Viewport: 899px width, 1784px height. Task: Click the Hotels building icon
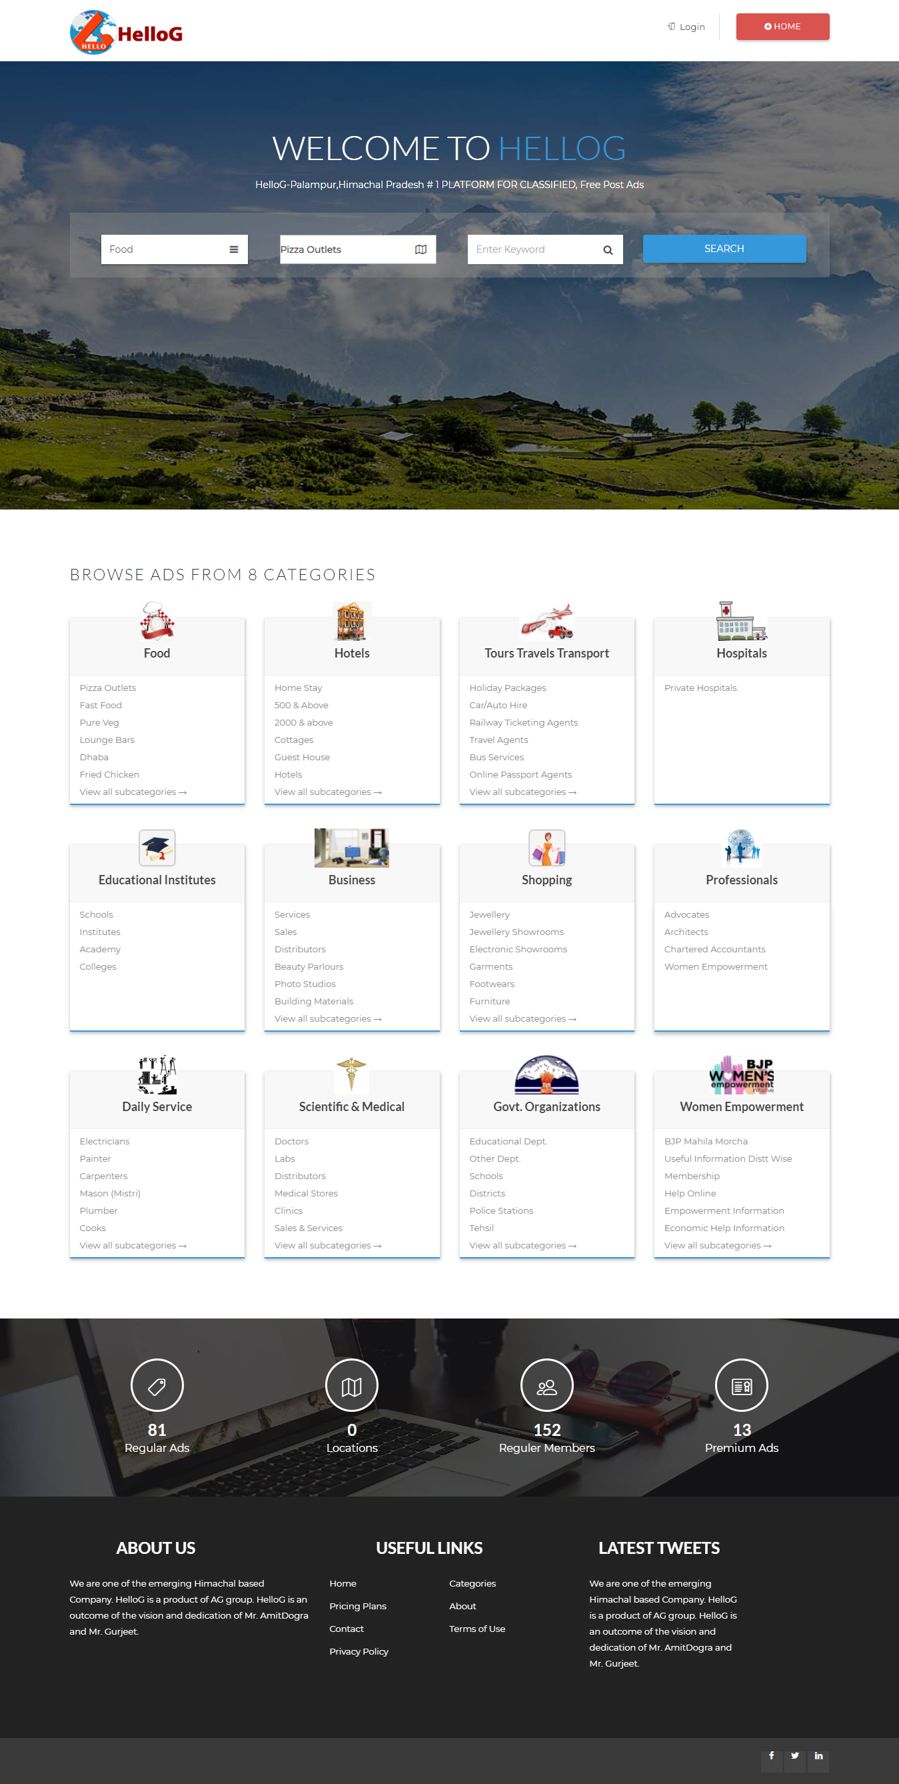point(352,620)
